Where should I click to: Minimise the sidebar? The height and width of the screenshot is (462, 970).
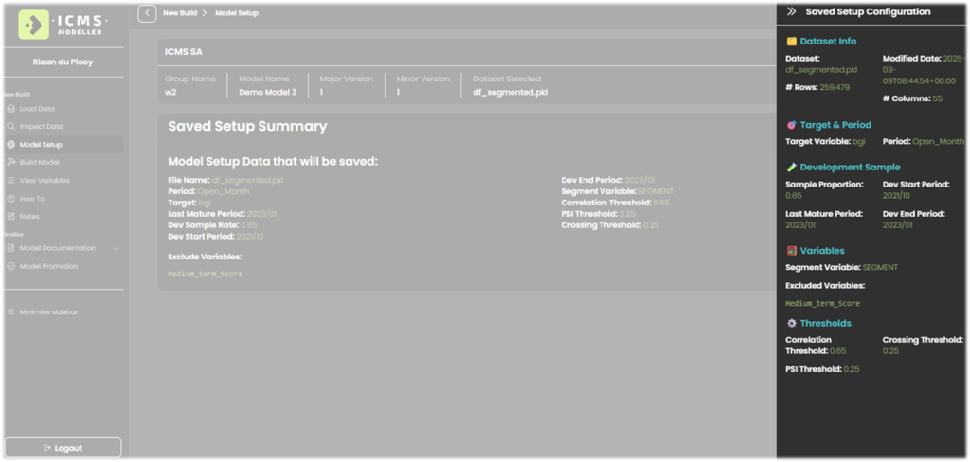coord(43,311)
